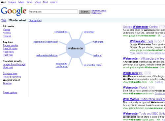Viewport: 165px width, 121px height.
Task: Remove the Webmaster Tools result with X icon
Action: point(159,41)
